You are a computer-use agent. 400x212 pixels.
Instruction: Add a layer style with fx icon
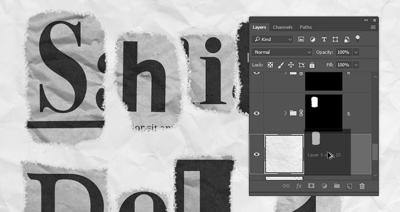298,186
